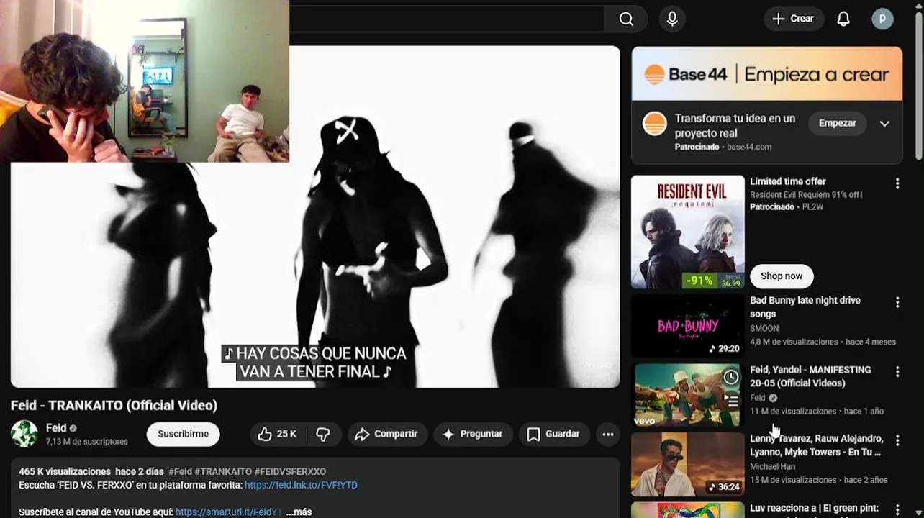Image resolution: width=924 pixels, height=518 pixels.
Task: Open options for Limited time offer ad
Action: pyautogui.click(x=897, y=183)
